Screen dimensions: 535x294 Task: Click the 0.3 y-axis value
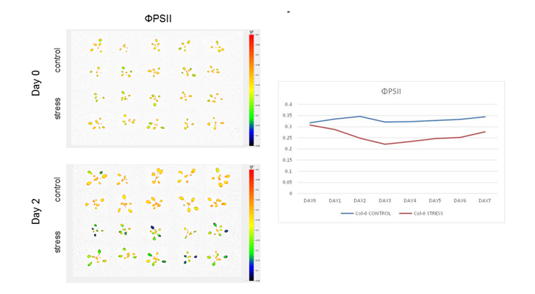[x=289, y=127]
